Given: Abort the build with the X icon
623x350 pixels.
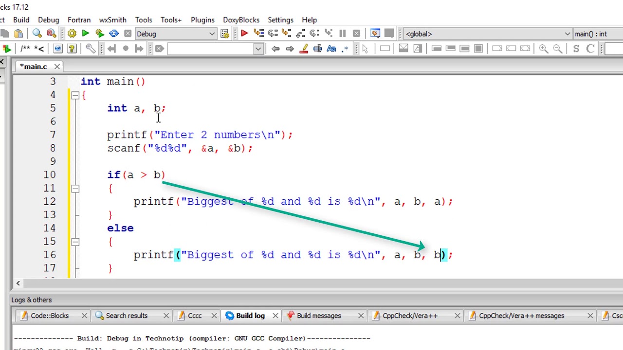Looking at the screenshot, I should [128, 34].
